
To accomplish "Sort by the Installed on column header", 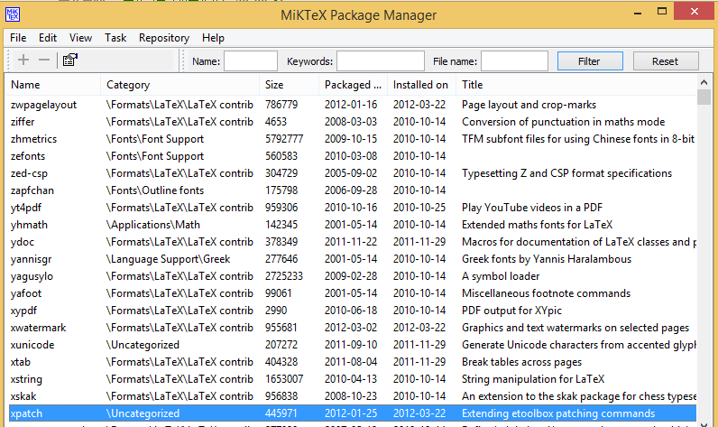I will point(422,85).
